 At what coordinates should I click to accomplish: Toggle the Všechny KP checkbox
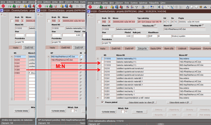click(x=203, y=25)
